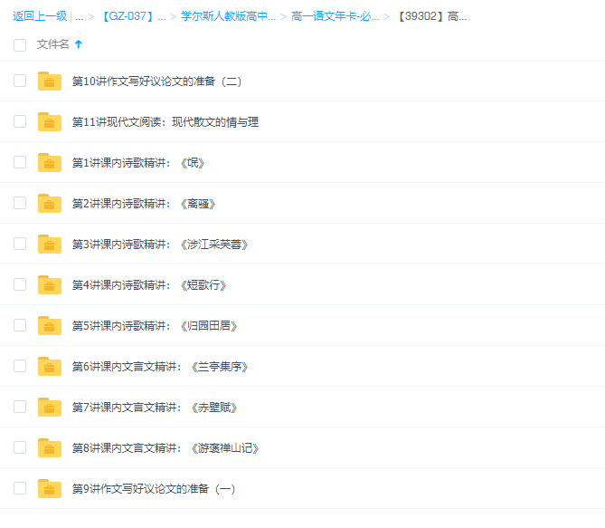Screen dimensions: 605x528
Task: Open 第7讲课内文言文精讲：《赤壁赋》 folder name
Action: pyautogui.click(x=156, y=408)
